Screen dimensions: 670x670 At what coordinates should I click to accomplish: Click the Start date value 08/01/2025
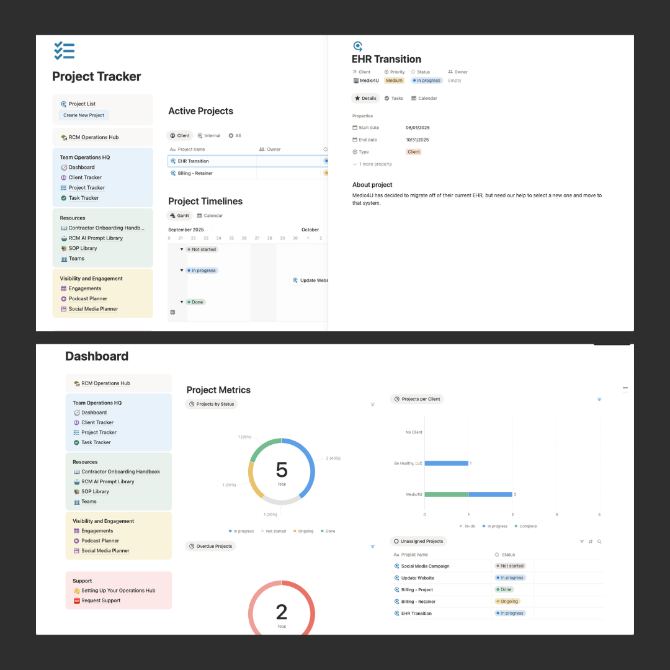pos(418,128)
